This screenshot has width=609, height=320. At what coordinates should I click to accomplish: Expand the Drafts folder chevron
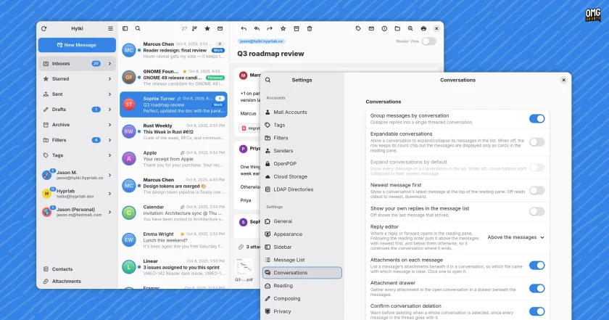click(110, 110)
